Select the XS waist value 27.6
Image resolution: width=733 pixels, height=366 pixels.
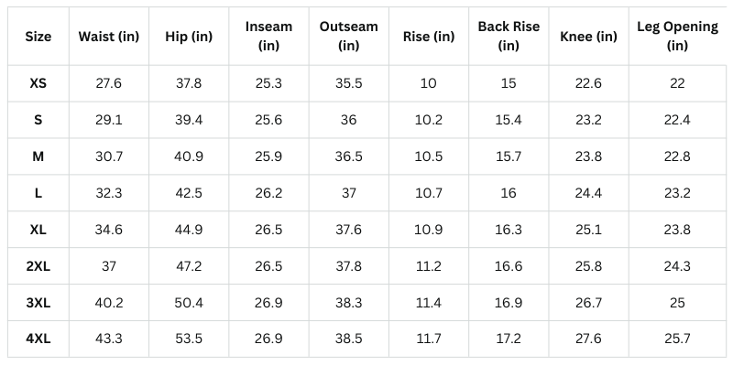[x=110, y=83]
